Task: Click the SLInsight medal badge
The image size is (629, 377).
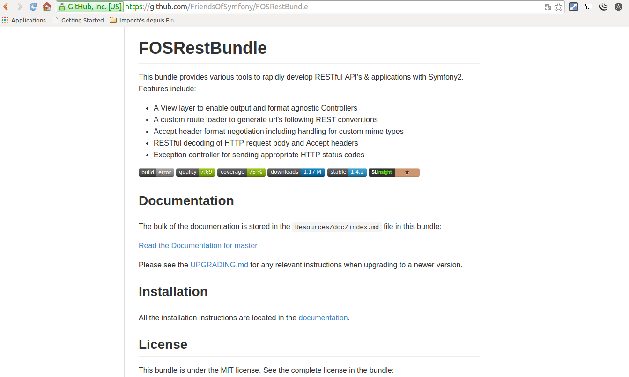Action: point(394,172)
